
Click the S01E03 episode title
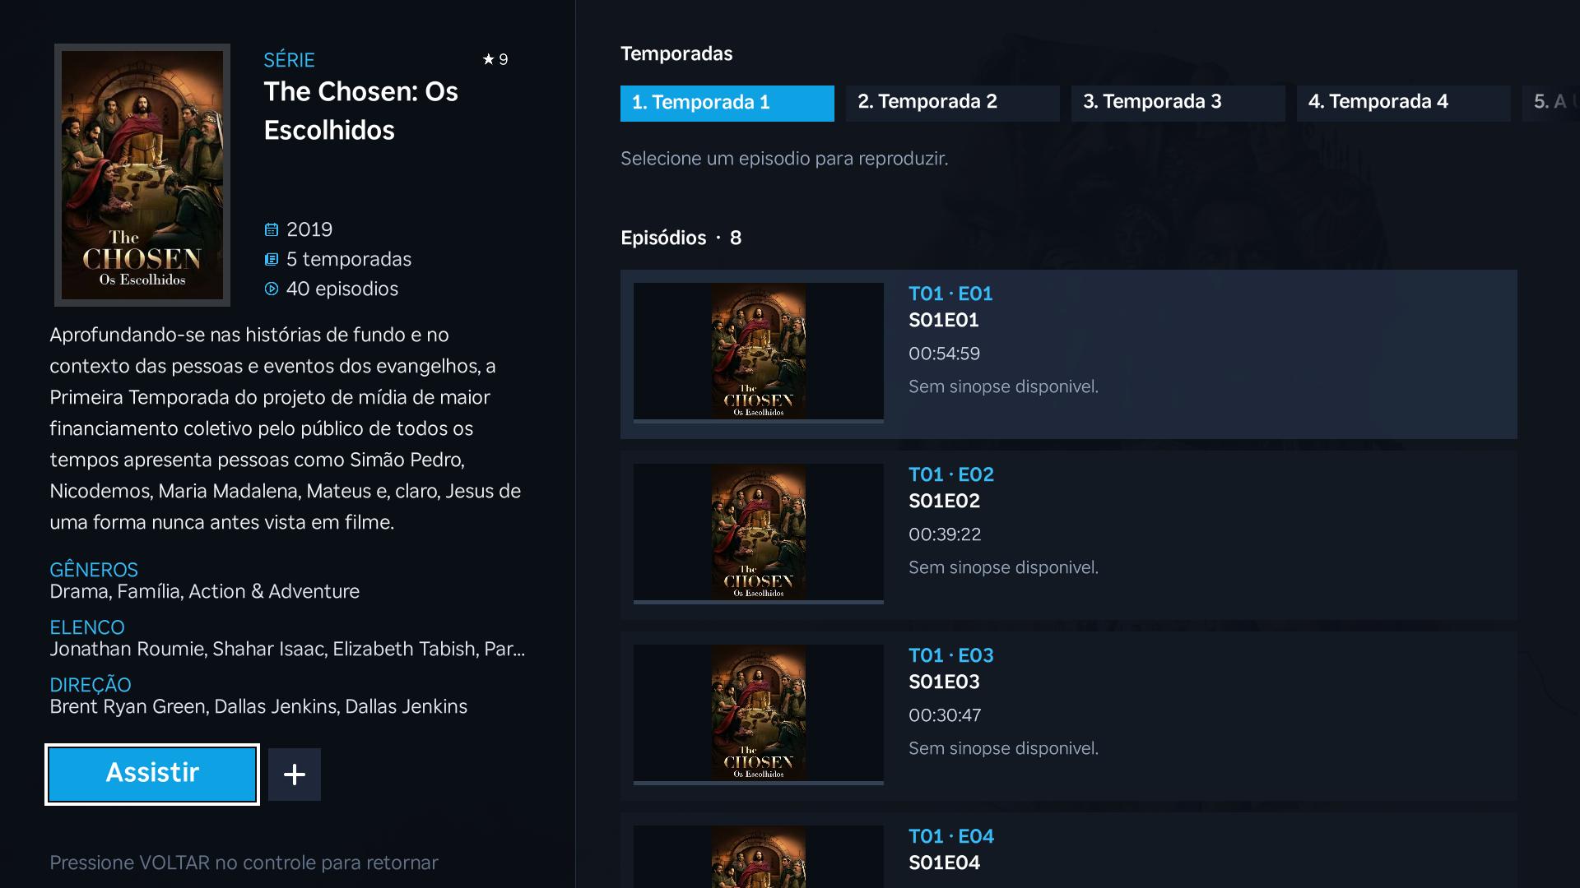pyautogui.click(x=945, y=682)
